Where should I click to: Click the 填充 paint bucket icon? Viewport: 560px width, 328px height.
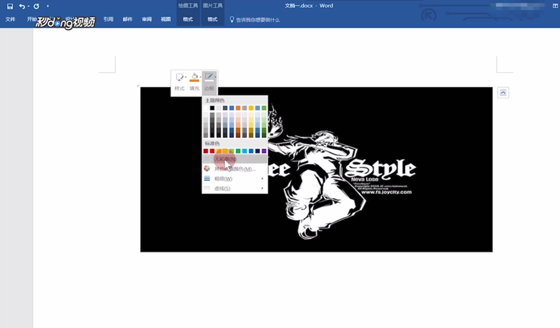click(x=194, y=77)
